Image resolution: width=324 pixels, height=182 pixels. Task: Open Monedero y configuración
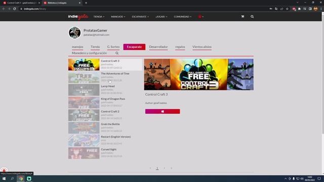(x=89, y=53)
